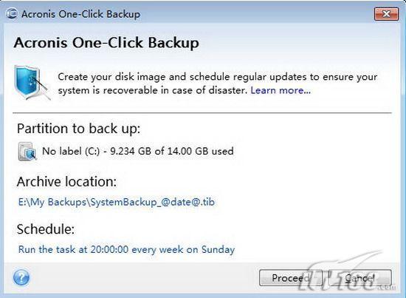Click the 9.234 GB of 14.00 GB used text
The height and width of the screenshot is (298, 406).
coord(172,151)
